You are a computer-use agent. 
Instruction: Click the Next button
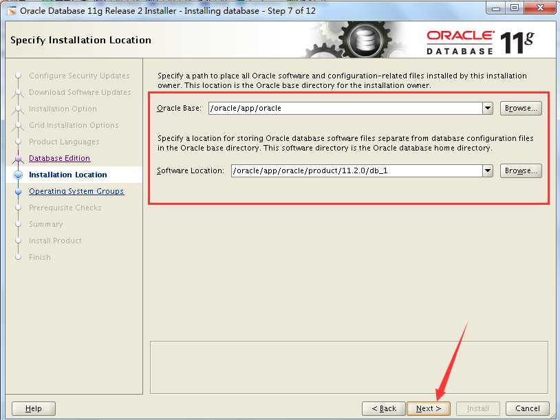428,408
